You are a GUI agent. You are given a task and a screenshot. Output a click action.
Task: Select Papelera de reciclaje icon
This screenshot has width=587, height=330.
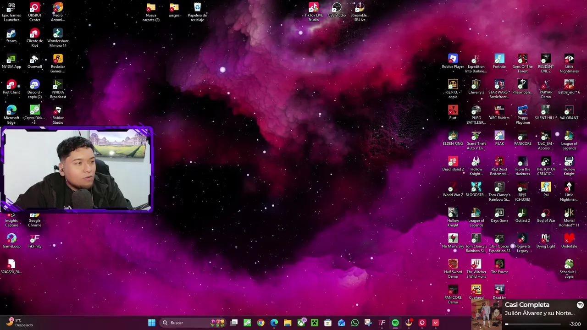[x=197, y=12]
